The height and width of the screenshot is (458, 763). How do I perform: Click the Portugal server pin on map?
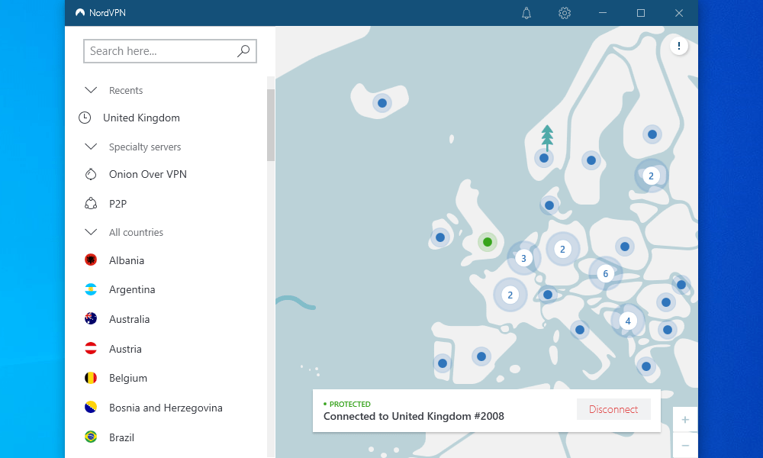(x=443, y=363)
